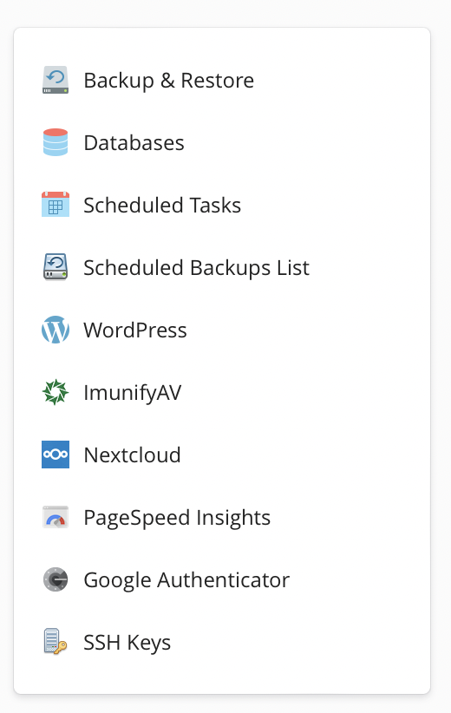This screenshot has width=451, height=713.
Task: Select PageSpeed Insights
Action: 177,518
